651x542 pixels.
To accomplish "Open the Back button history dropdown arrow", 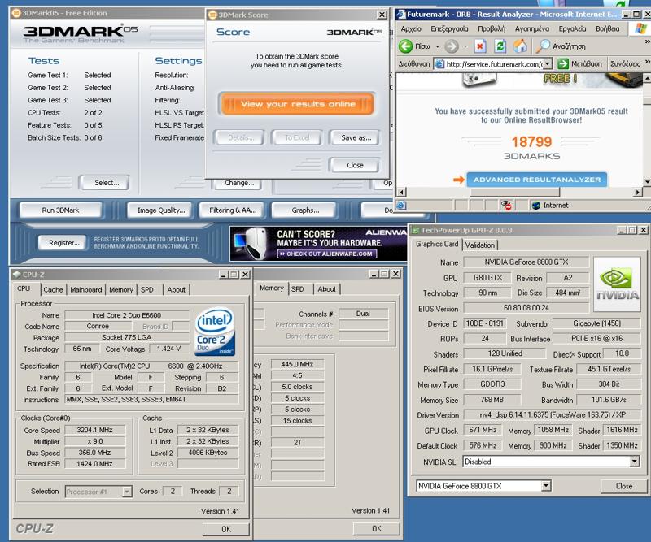I will (437, 46).
